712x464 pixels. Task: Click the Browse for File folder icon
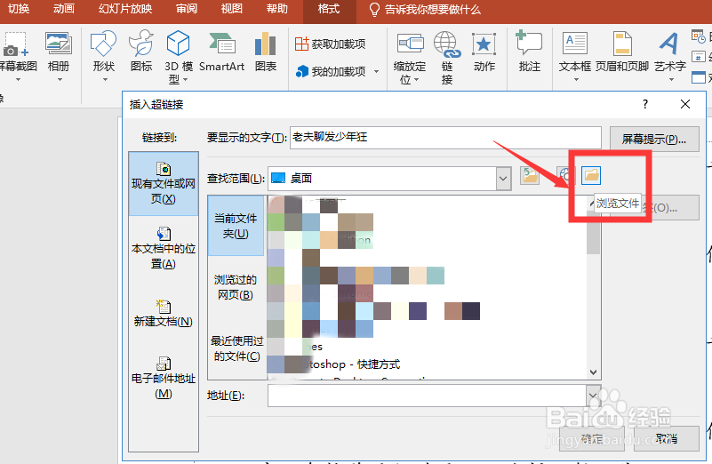pos(591,175)
